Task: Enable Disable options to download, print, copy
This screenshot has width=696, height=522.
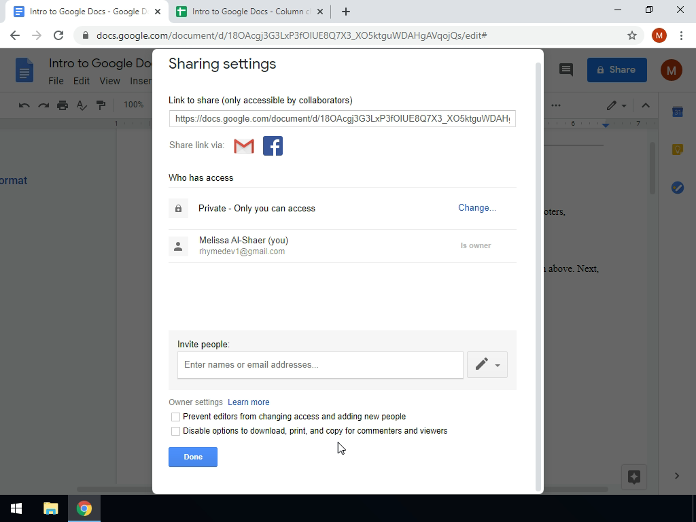Action: [176, 431]
